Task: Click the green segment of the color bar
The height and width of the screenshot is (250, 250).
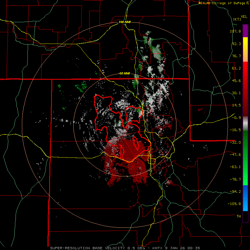Action: point(245,158)
